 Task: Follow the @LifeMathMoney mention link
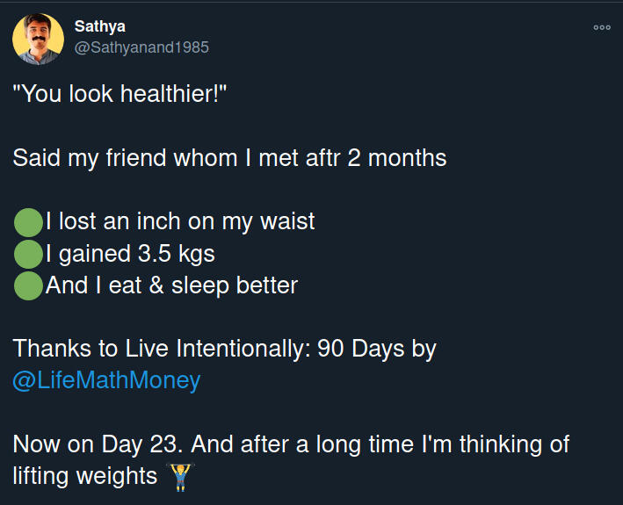point(106,380)
